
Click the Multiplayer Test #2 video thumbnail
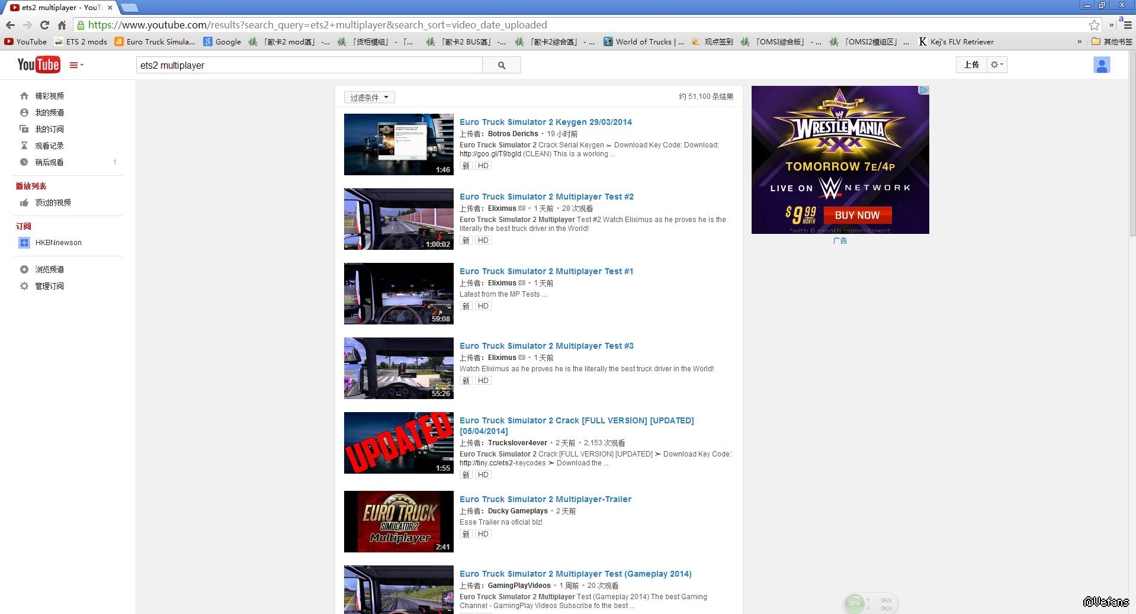click(x=399, y=219)
